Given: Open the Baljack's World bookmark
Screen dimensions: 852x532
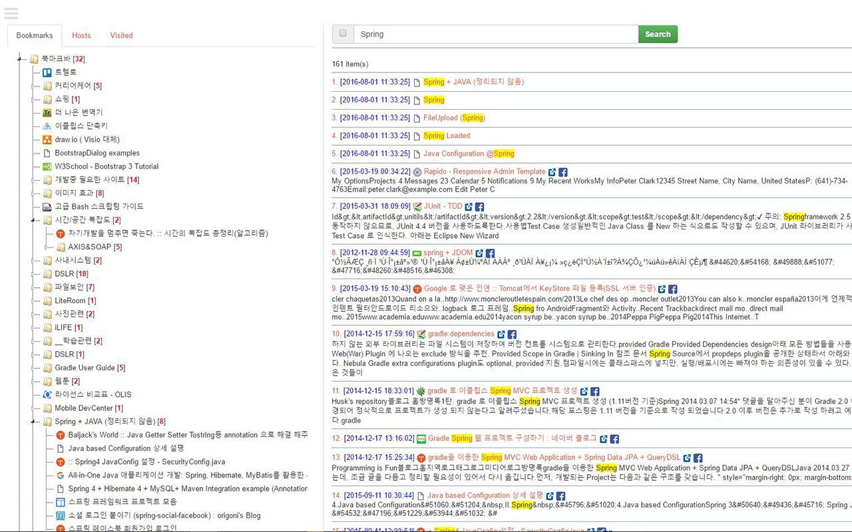Looking at the screenshot, I should point(188,435).
